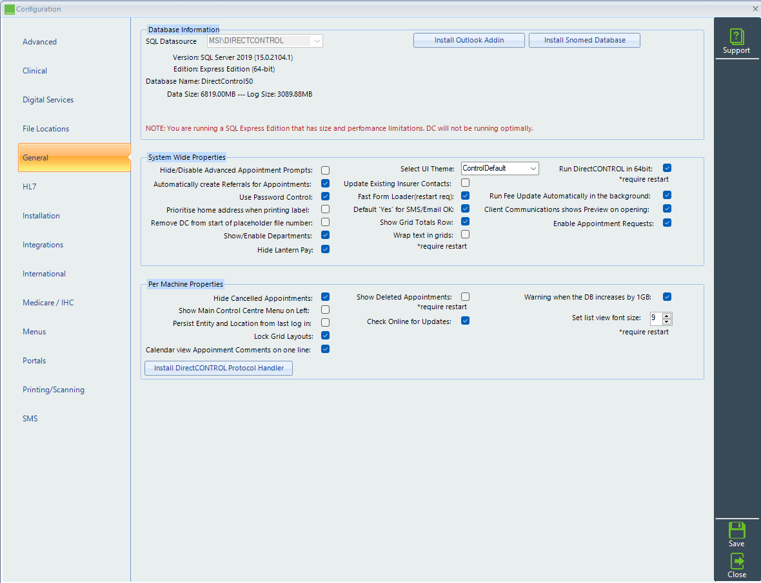Toggle Show/Enable Departments checkbox
Image resolution: width=761 pixels, height=583 pixels.
coord(325,235)
